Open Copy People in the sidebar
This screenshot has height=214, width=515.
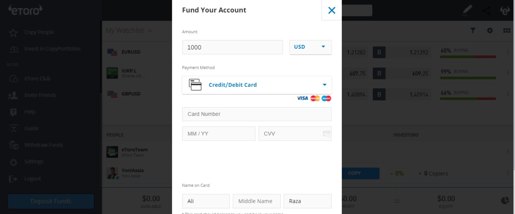(x=39, y=32)
